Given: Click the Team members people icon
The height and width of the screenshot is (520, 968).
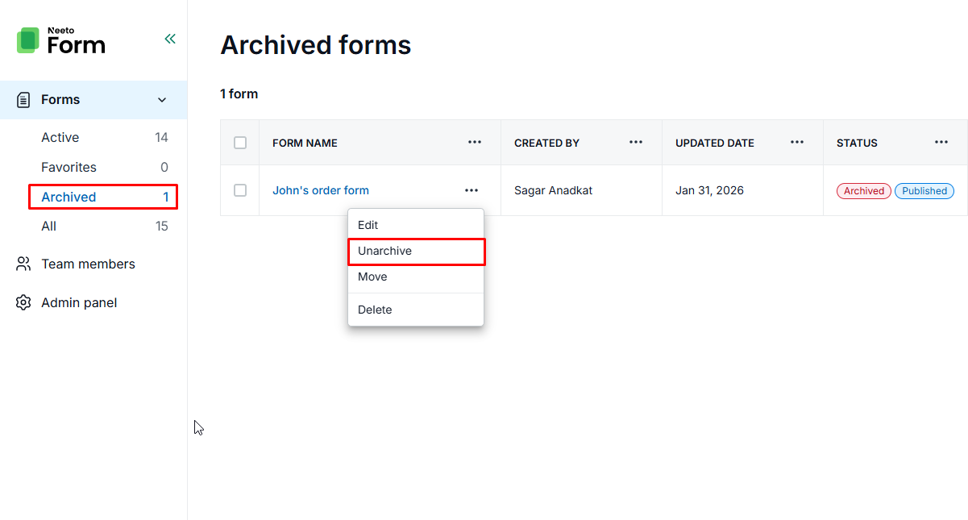Looking at the screenshot, I should coord(24,264).
